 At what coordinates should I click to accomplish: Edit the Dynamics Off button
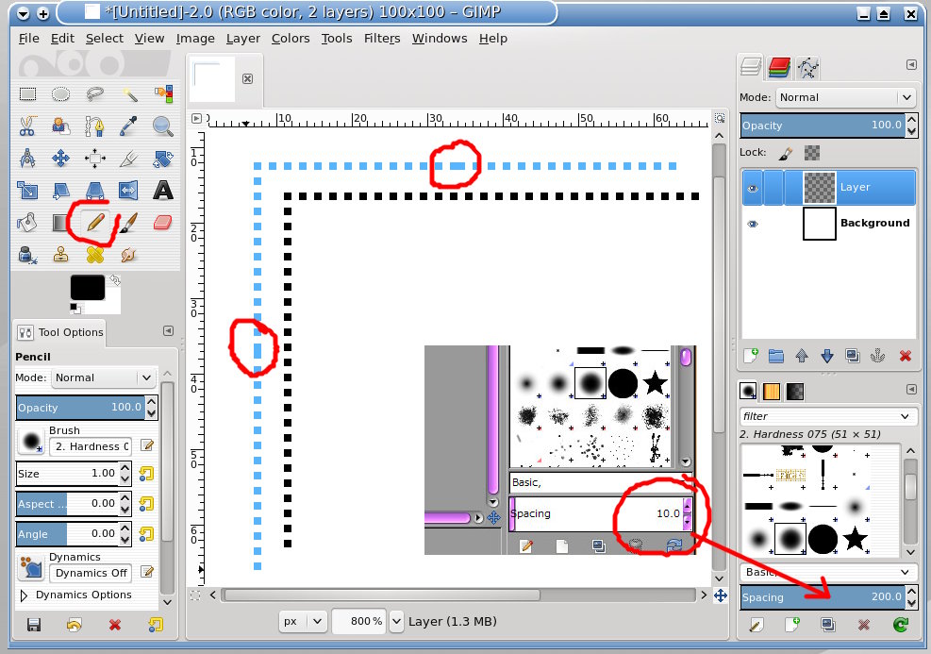146,572
